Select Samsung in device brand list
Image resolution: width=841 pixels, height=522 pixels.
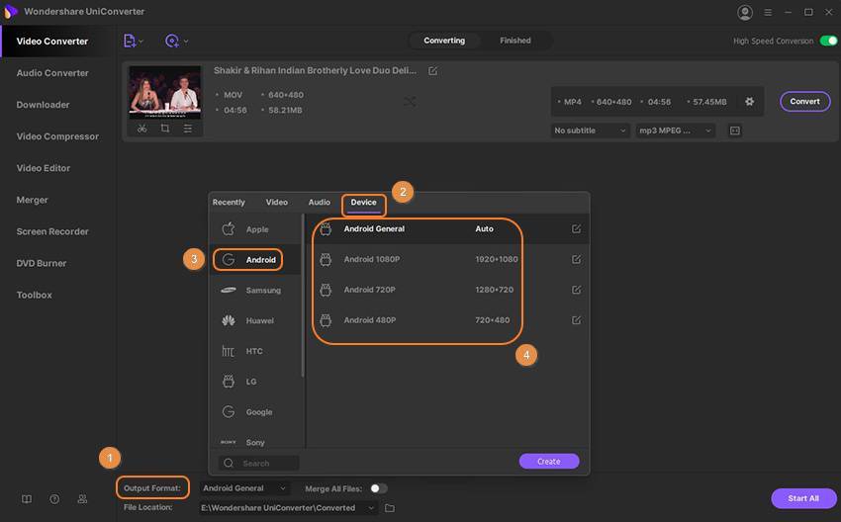(x=262, y=291)
